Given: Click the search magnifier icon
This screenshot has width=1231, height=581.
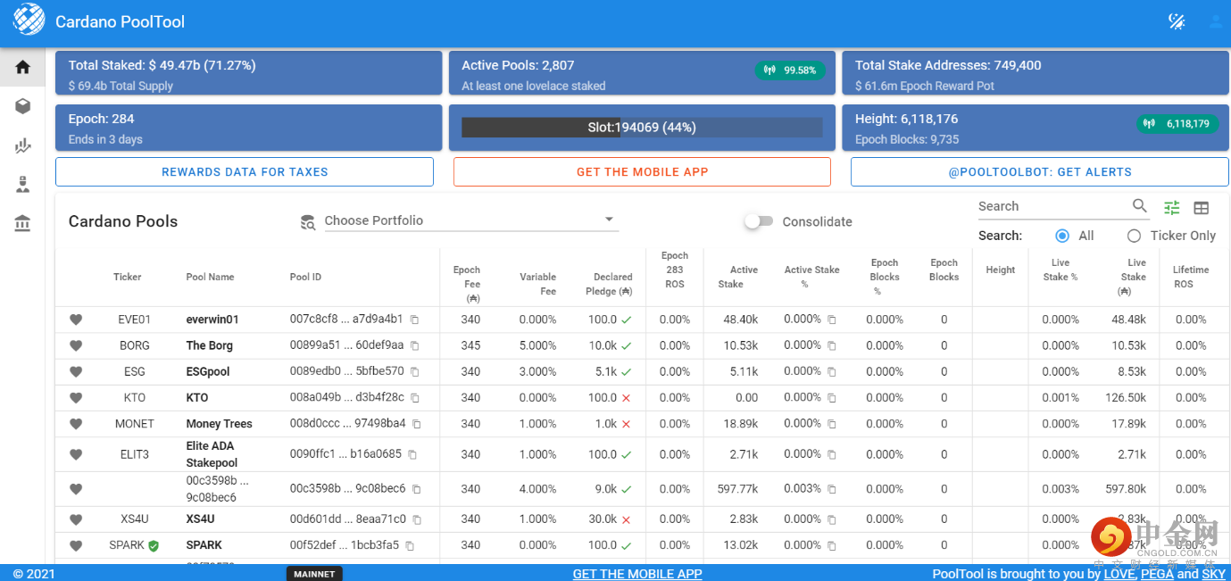Looking at the screenshot, I should pos(1139,206).
